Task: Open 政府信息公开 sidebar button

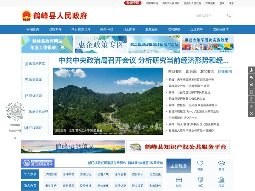Action: pyautogui.click(x=38, y=112)
